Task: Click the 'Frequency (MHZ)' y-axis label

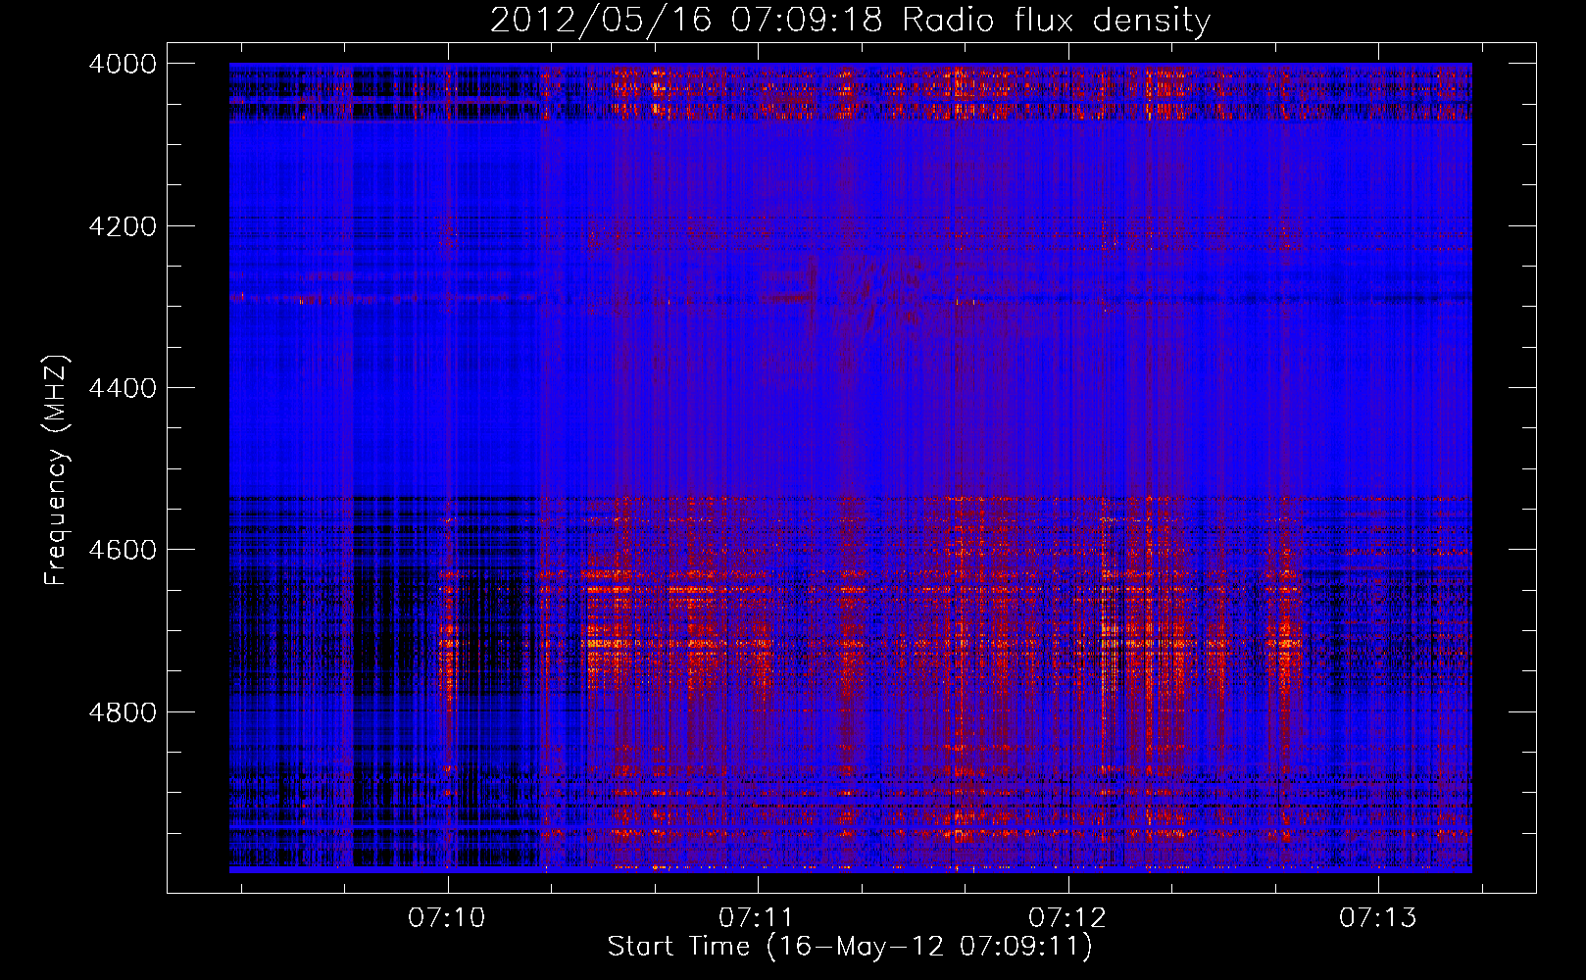Action: point(57,470)
